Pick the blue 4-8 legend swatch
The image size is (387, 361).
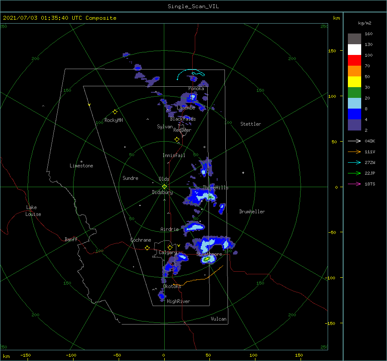click(x=354, y=114)
